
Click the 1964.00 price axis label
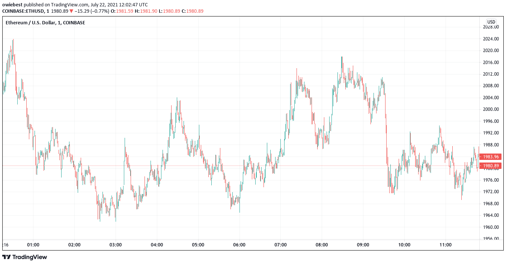click(491, 215)
